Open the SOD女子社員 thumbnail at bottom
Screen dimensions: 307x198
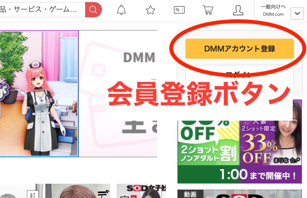[141, 191]
